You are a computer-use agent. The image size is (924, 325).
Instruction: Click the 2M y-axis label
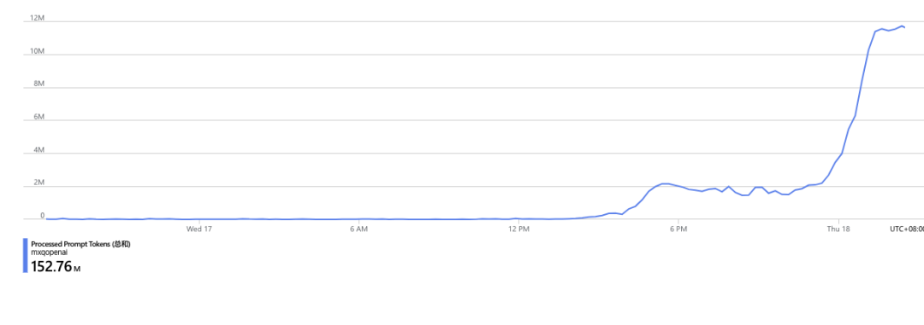(38, 183)
